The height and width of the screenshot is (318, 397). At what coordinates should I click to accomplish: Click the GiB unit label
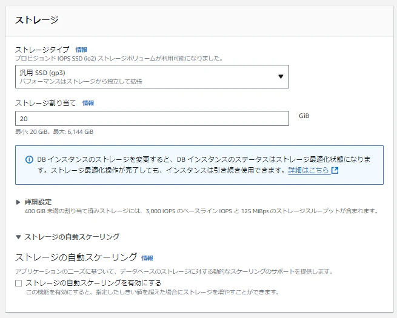click(304, 116)
